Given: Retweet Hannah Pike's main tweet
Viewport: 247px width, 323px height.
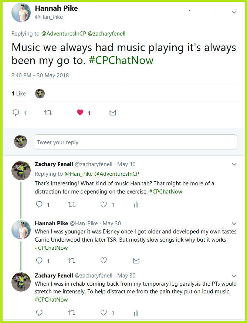Looking at the screenshot, I should click(x=48, y=113).
